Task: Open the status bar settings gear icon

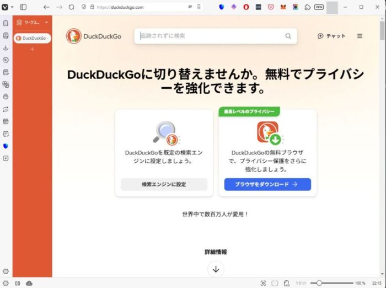Action: coord(6,284)
